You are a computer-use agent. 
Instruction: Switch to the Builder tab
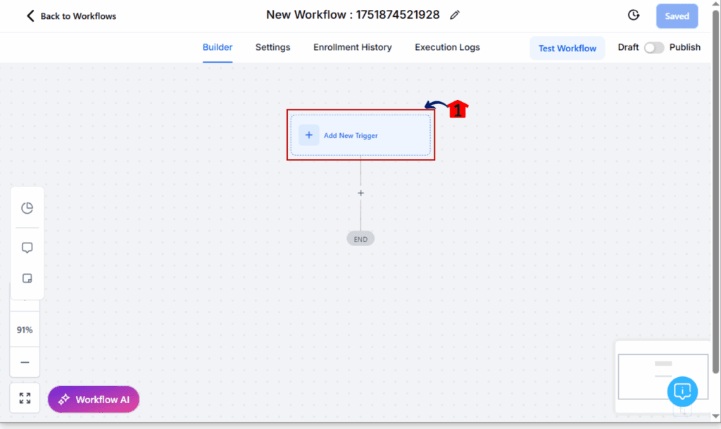point(218,47)
